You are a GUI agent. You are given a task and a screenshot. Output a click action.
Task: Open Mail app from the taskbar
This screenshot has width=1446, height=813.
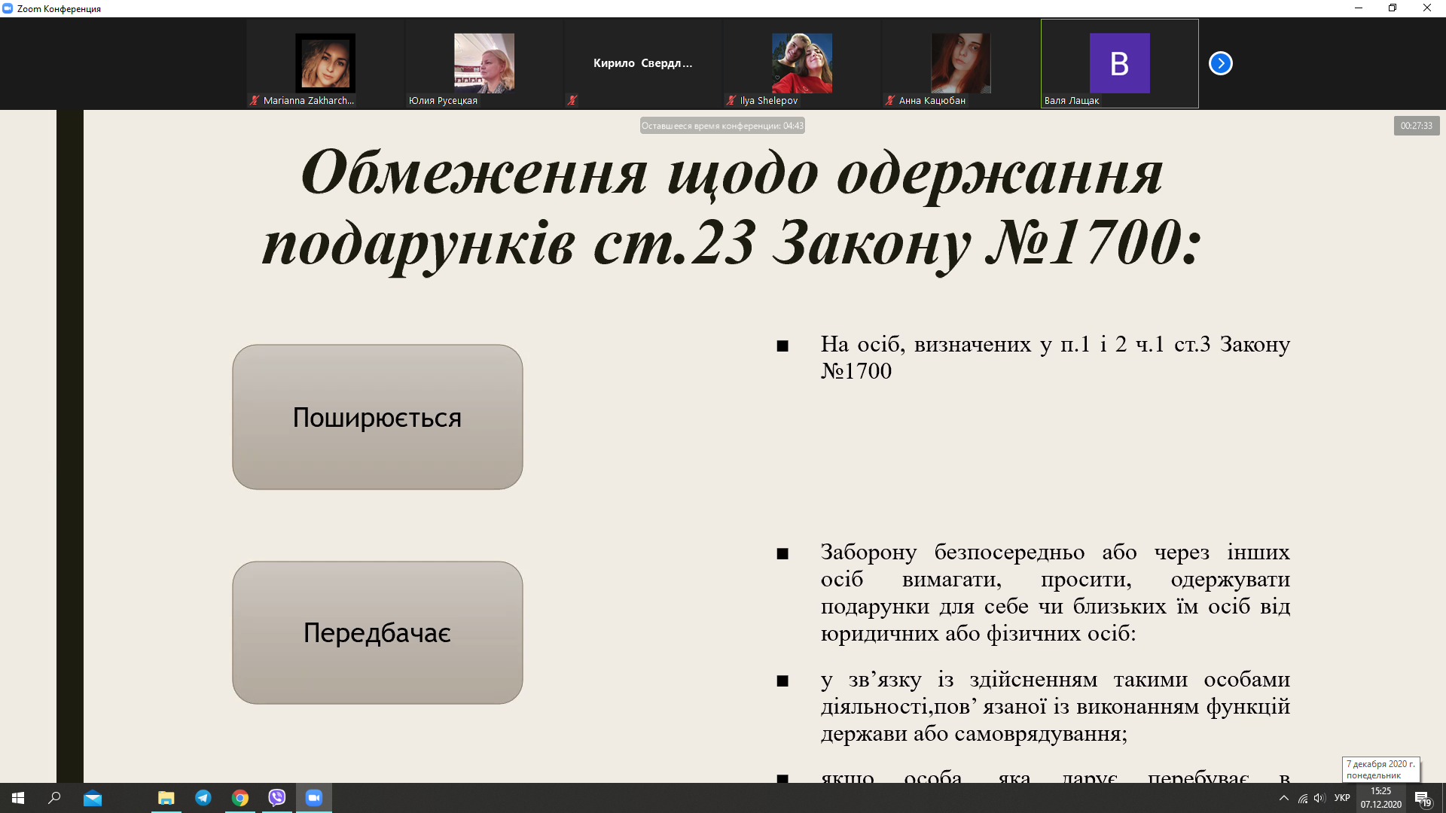93,798
